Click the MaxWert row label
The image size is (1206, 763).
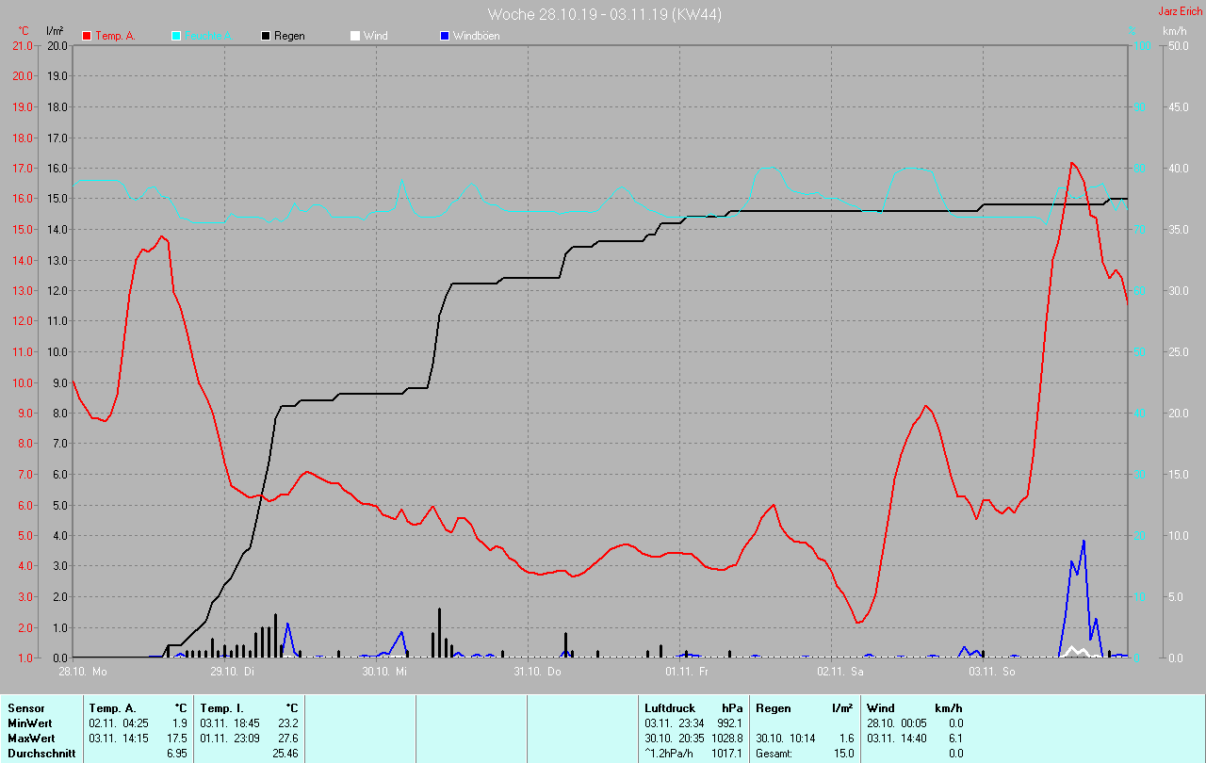click(31, 739)
